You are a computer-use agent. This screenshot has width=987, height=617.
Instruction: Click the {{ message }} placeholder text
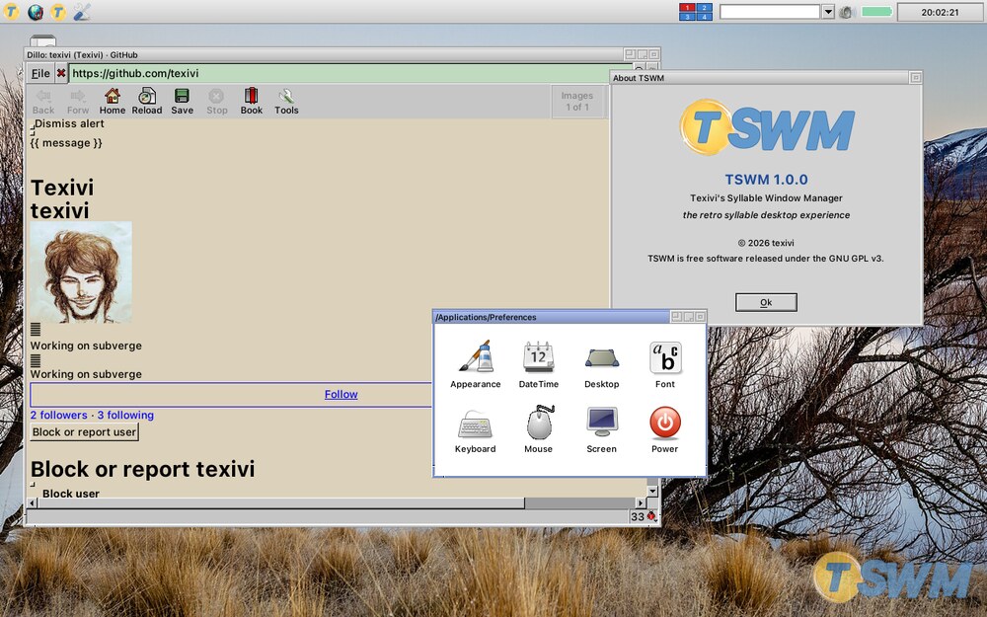click(x=66, y=143)
